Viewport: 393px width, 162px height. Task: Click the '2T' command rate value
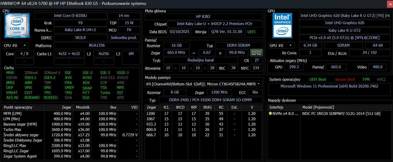pos(256,61)
